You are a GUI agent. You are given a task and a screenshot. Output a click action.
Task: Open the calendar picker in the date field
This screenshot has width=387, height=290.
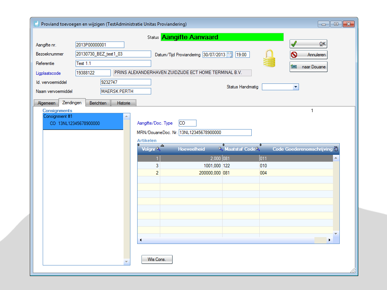pyautogui.click(x=229, y=55)
